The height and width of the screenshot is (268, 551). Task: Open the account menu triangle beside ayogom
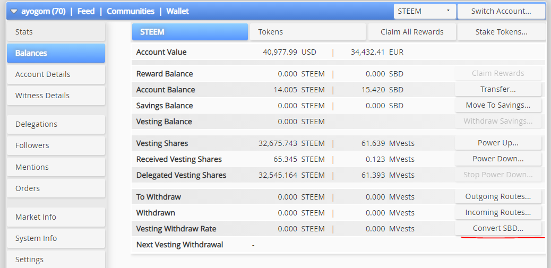point(14,11)
